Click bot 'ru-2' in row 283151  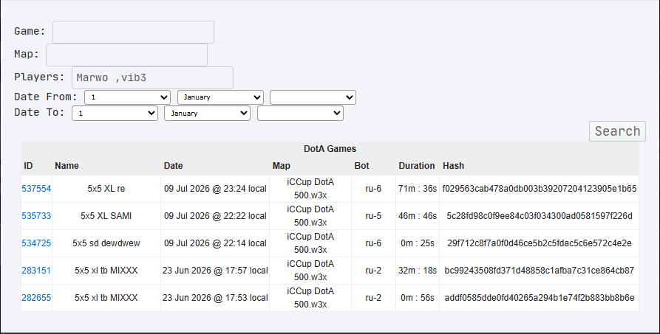point(373,271)
